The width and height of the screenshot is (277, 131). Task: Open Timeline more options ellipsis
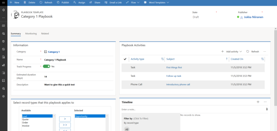click(265, 102)
